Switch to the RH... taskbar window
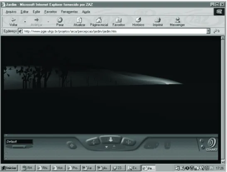 coord(28,168)
